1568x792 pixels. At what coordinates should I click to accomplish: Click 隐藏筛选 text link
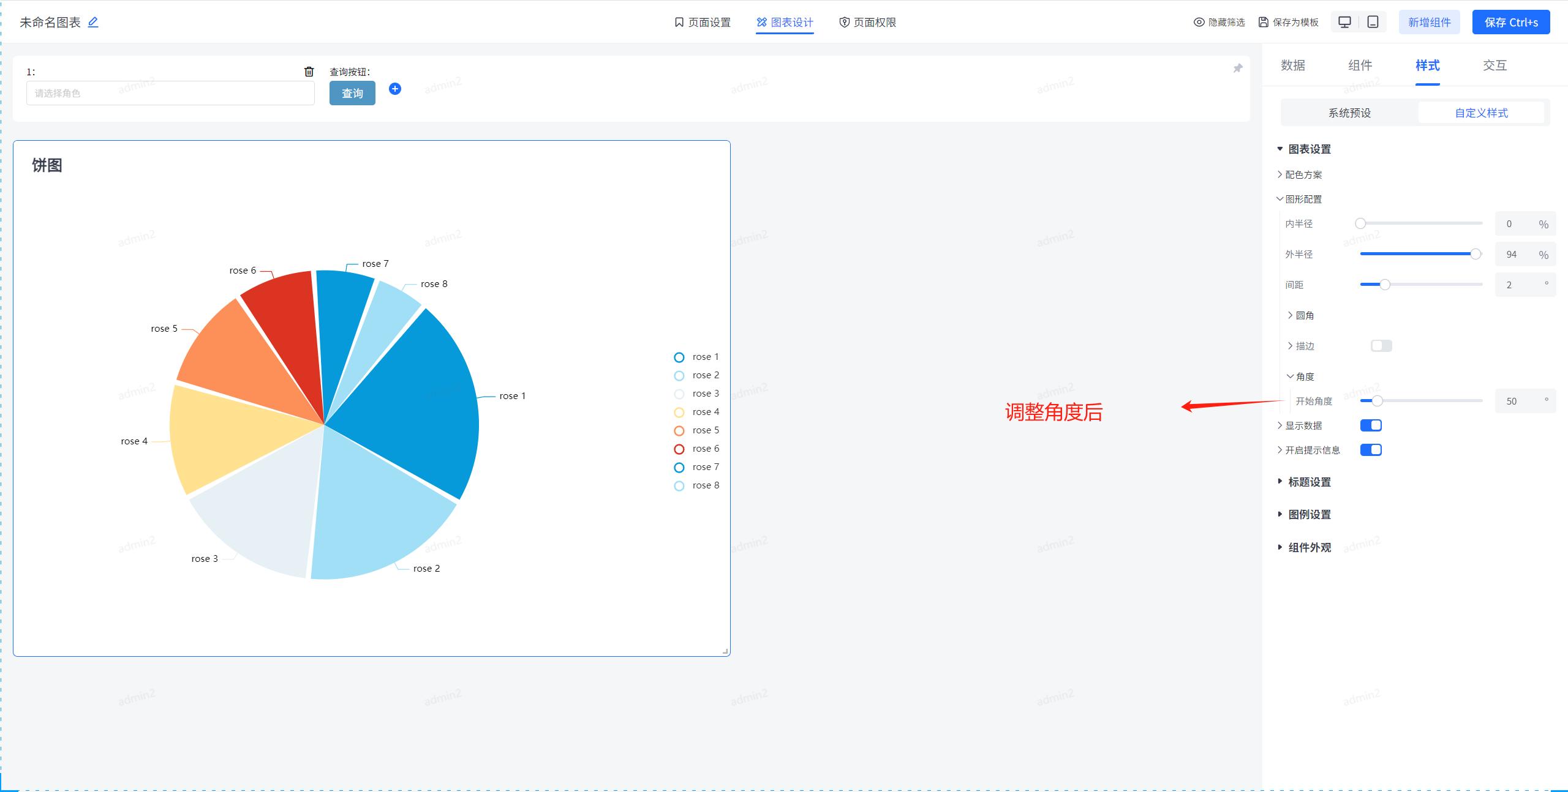tap(1226, 22)
